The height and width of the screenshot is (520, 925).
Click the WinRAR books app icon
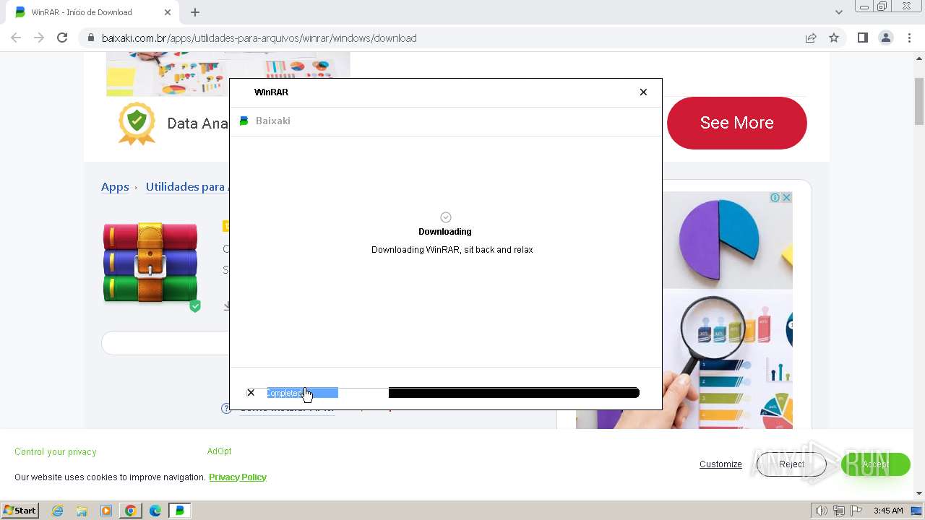point(150,262)
